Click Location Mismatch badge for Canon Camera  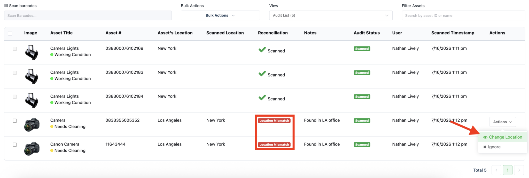tap(274, 145)
